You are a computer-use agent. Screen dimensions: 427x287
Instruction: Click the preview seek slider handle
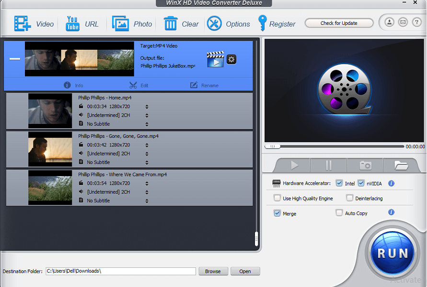tap(273, 146)
